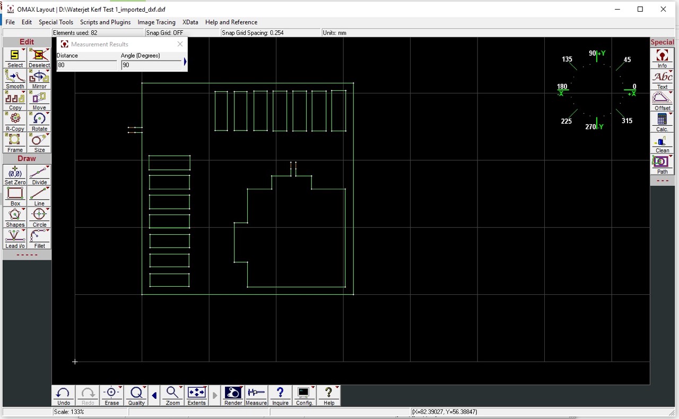Click the Special panel header
The image size is (679, 419).
pos(662,42)
